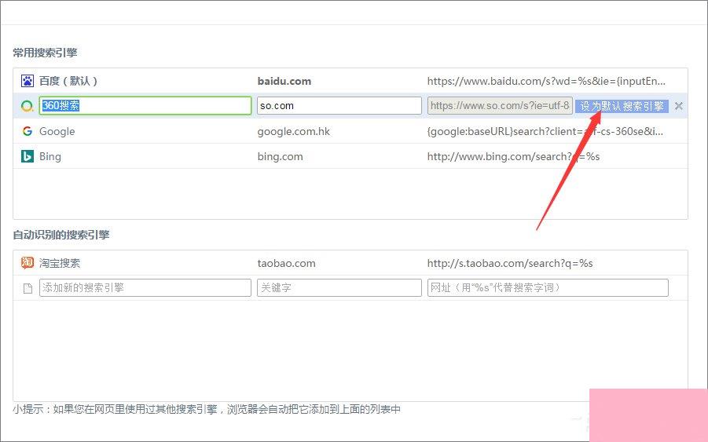Remove 360搜索 with the X button
Screen dimensions: 708x442
pyautogui.click(x=678, y=106)
